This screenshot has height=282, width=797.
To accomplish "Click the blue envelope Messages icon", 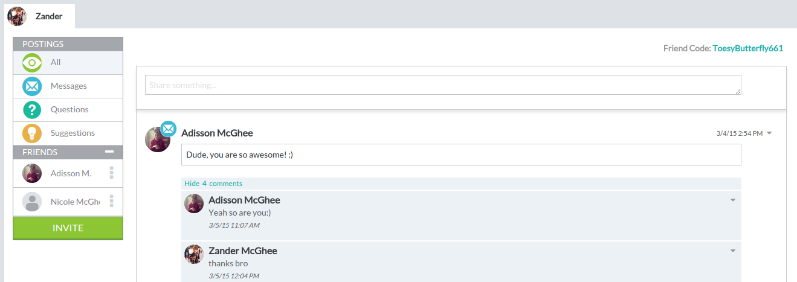I will point(32,86).
